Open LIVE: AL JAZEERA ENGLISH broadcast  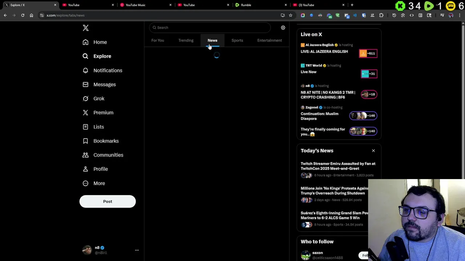324,51
